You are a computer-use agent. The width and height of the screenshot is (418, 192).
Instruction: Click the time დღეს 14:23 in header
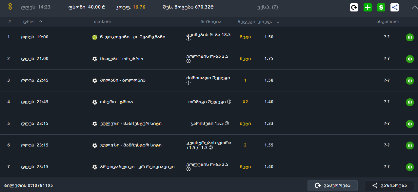36,7
